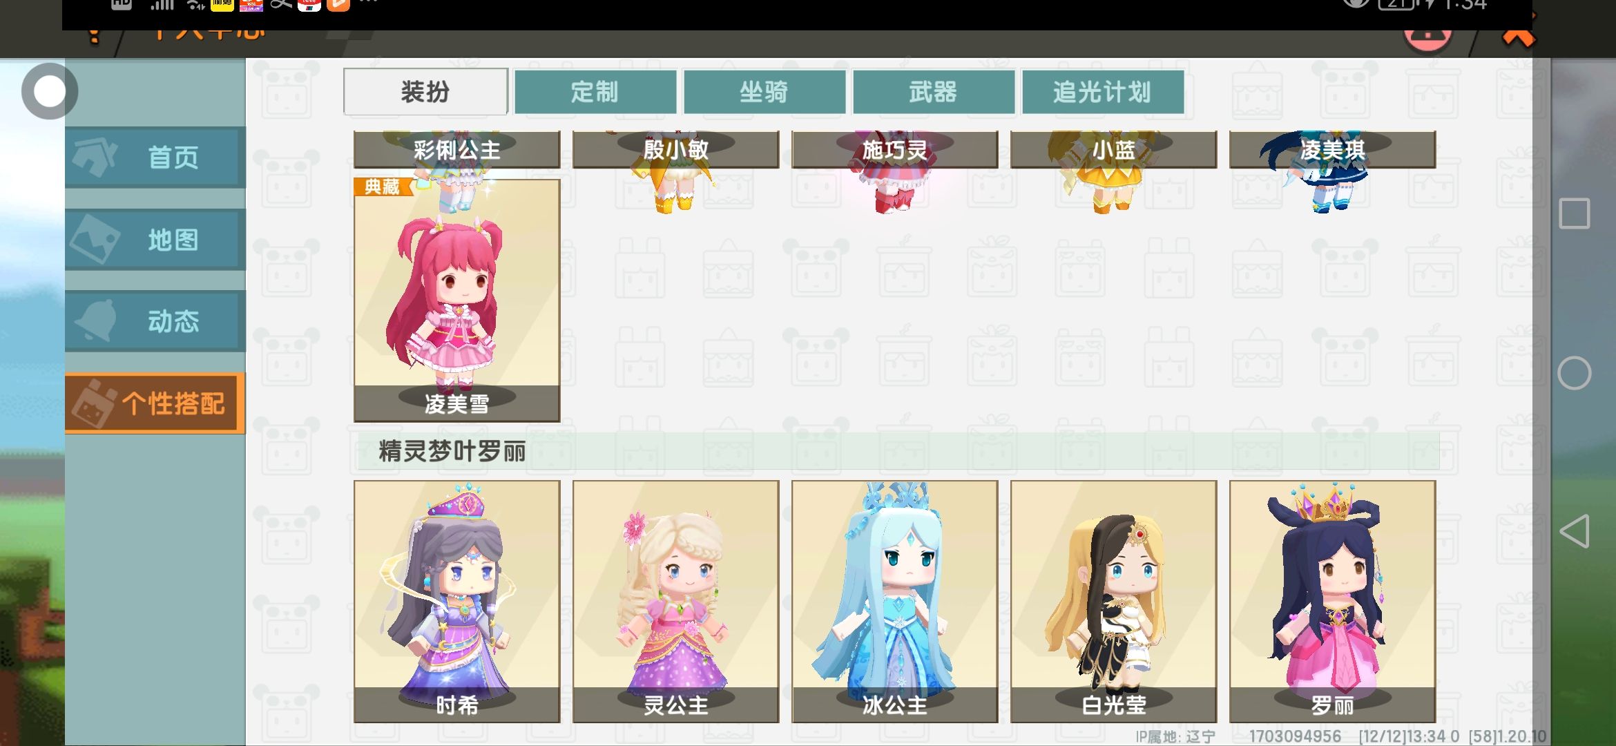Switch to the 武器 tab
1616x746 pixels.
[934, 91]
